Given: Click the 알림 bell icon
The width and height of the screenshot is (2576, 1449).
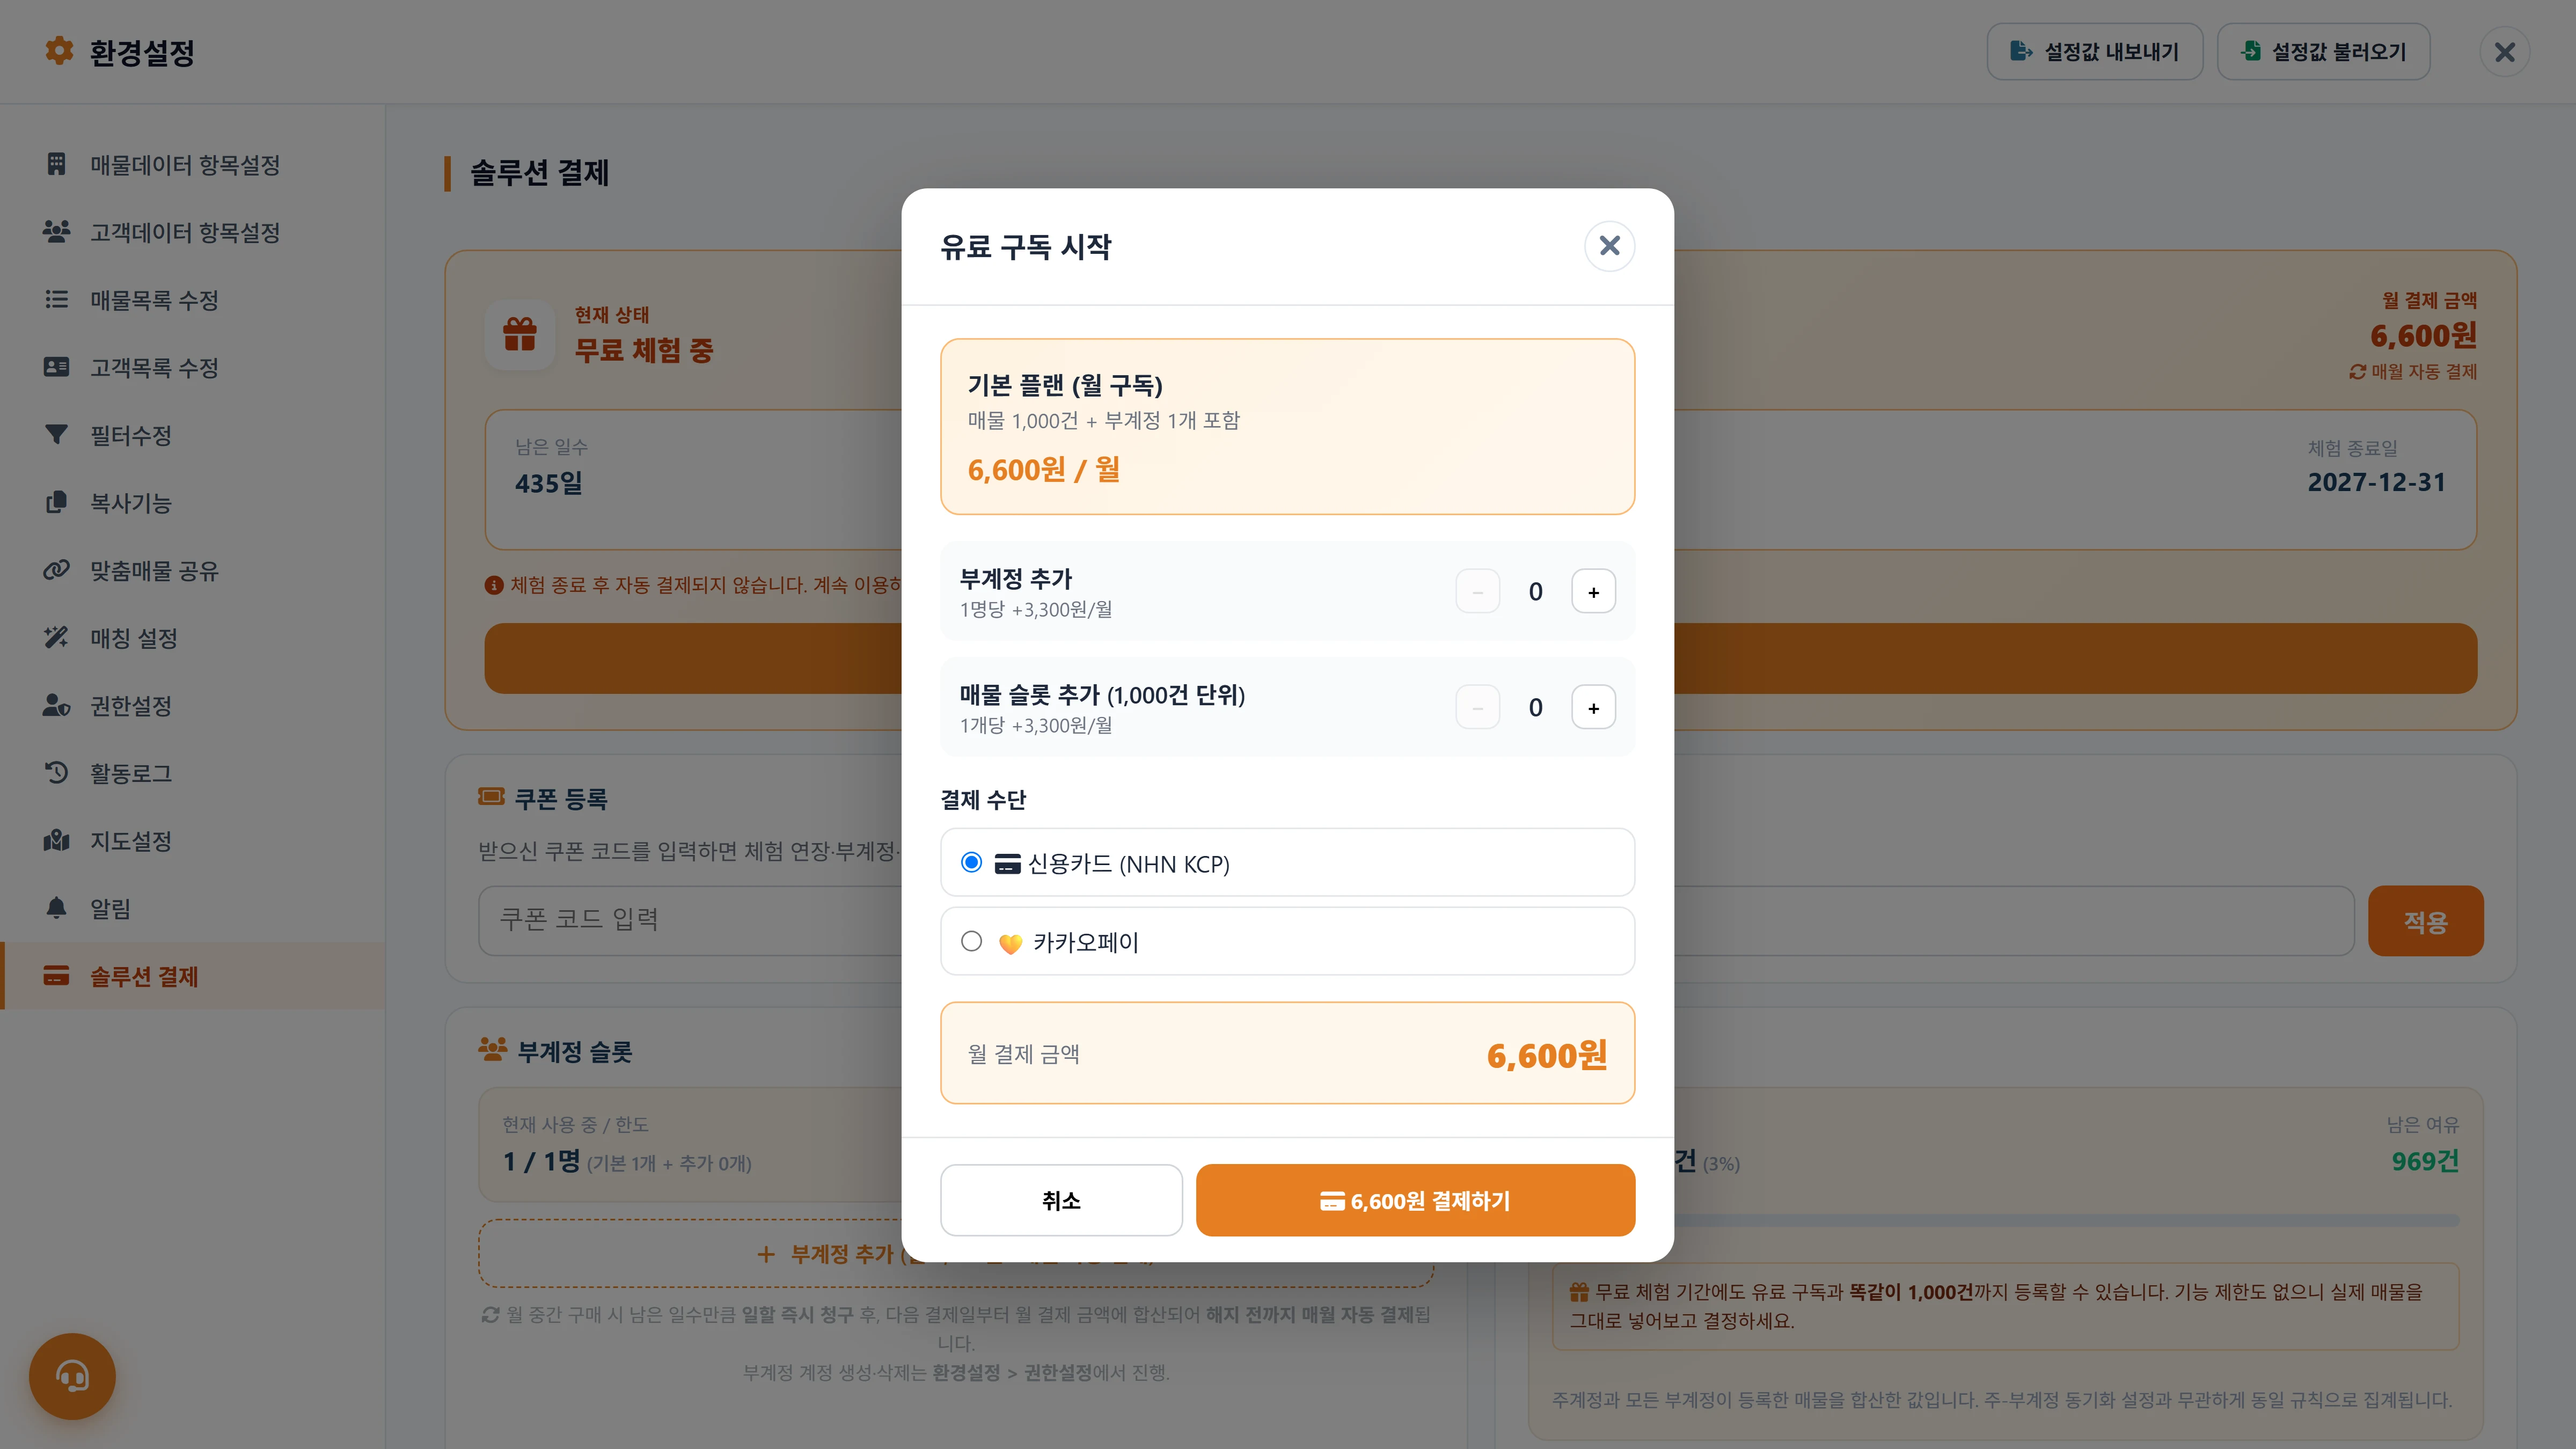Looking at the screenshot, I should point(56,908).
